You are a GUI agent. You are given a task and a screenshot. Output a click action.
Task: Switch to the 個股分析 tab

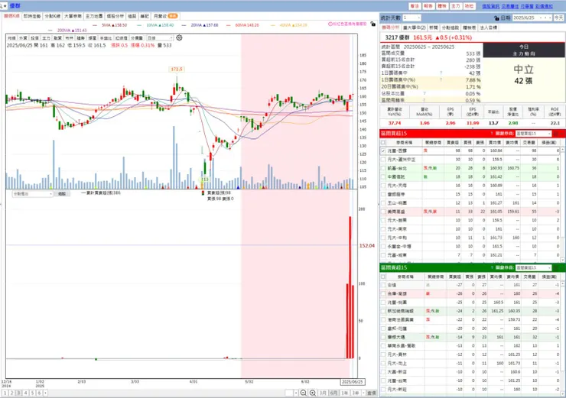pyautogui.click(x=115, y=16)
